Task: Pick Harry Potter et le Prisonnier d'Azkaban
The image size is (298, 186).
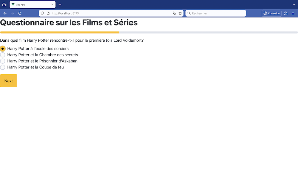Action: tap(3, 61)
